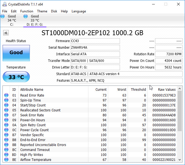Click the Current column header
Screen dimensions: 185x165
pos(98,89)
